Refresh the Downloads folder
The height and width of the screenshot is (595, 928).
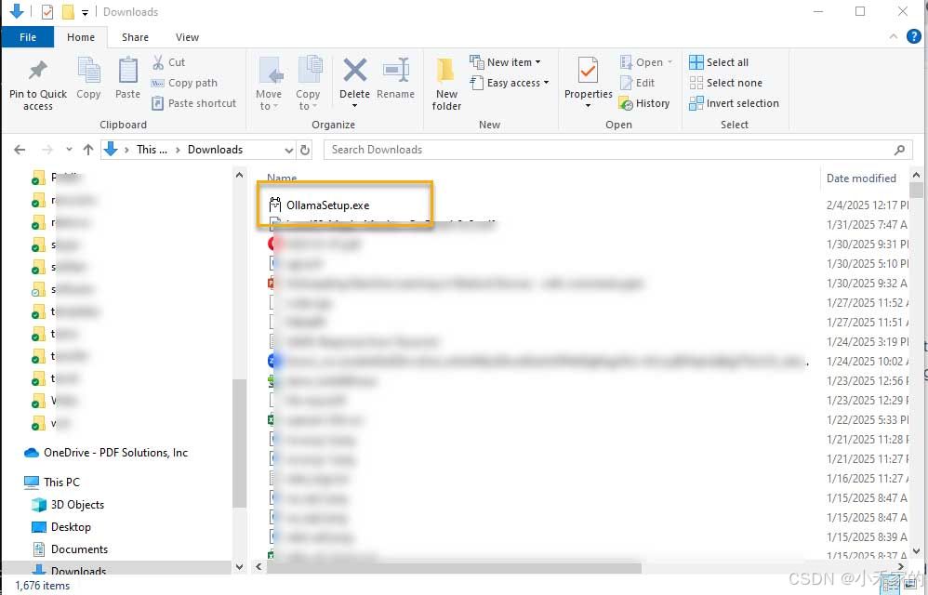(305, 150)
